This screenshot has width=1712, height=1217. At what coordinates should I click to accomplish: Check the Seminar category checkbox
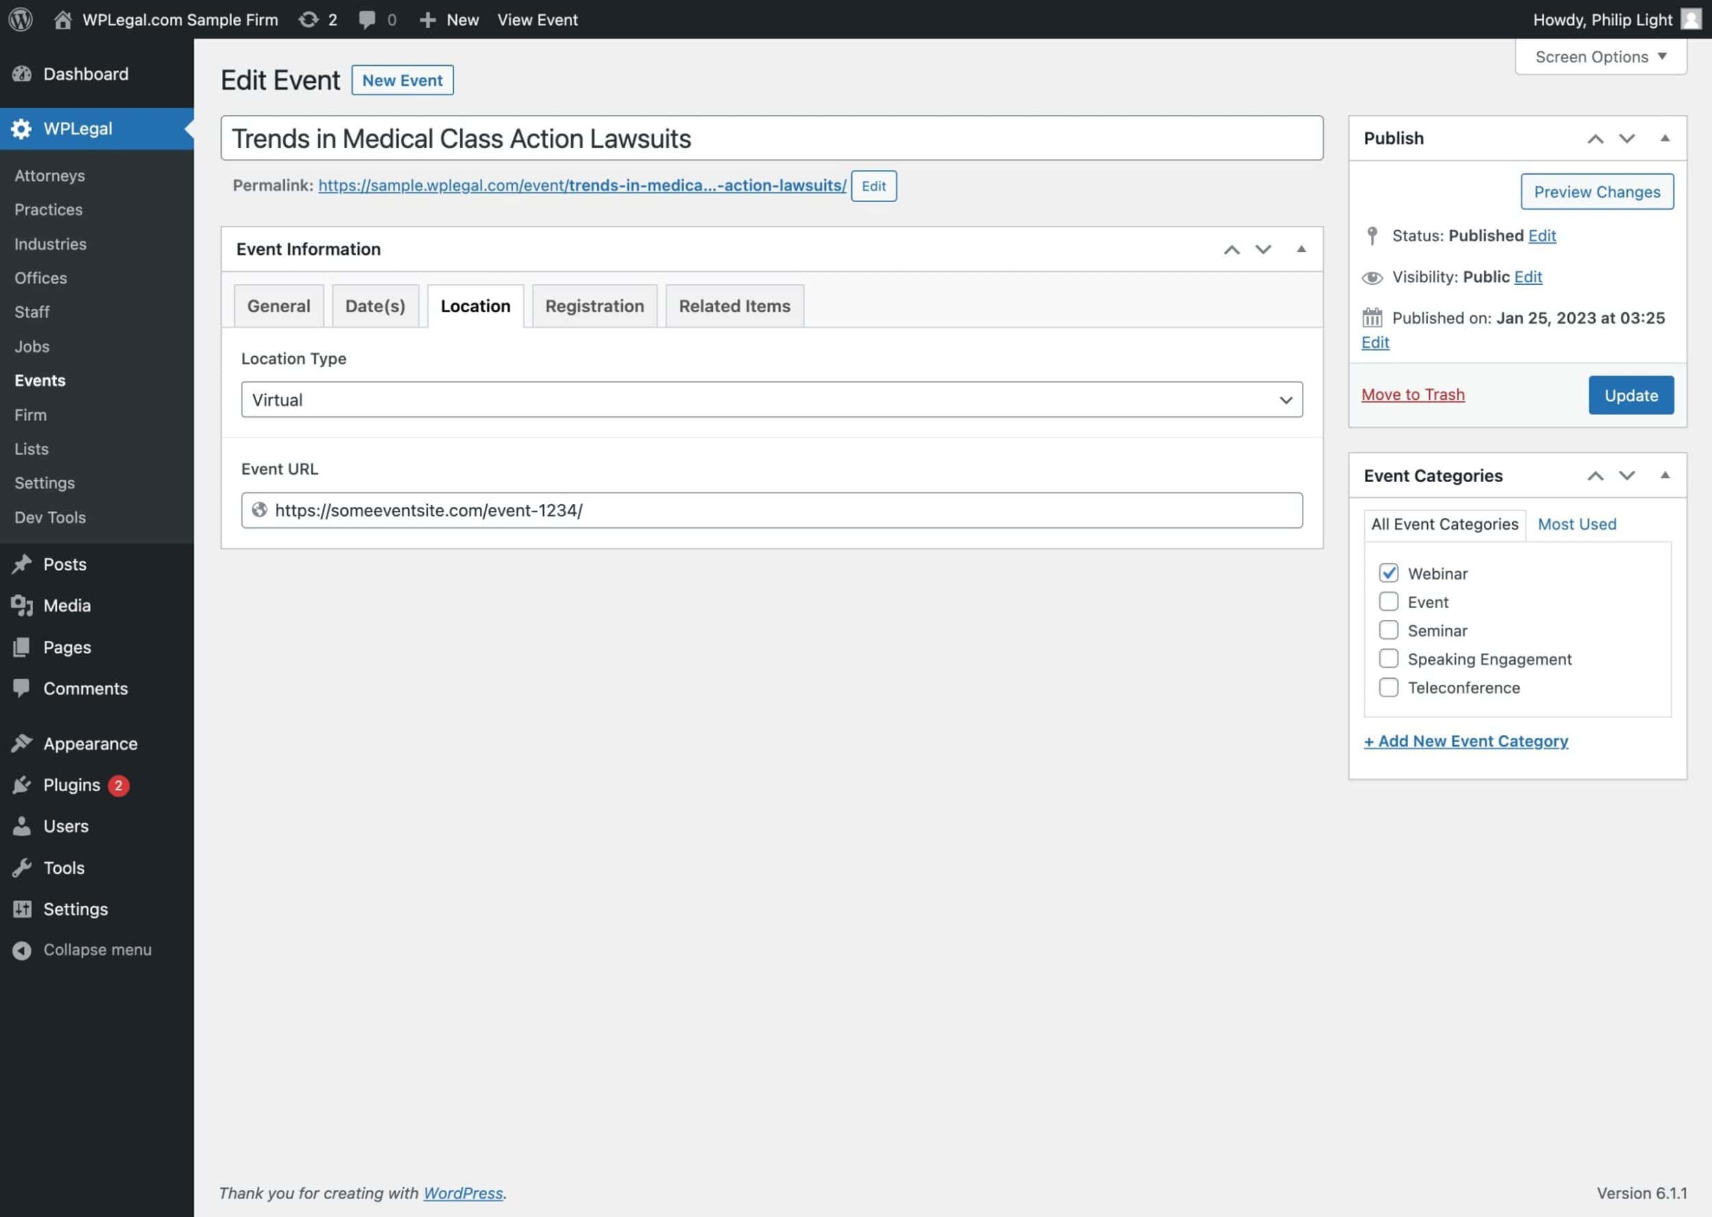1388,629
